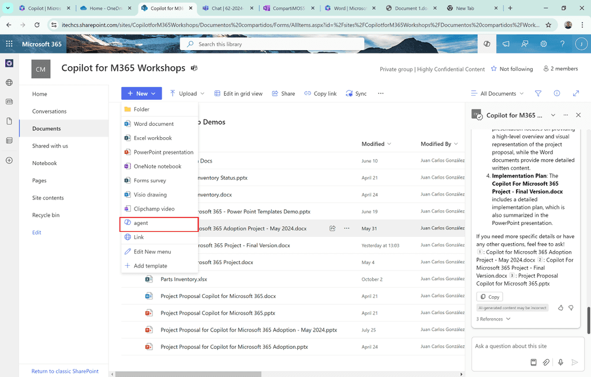Screen dimensions: 591x377
Task: Click the globe icon in the app bar
Action: (9, 82)
